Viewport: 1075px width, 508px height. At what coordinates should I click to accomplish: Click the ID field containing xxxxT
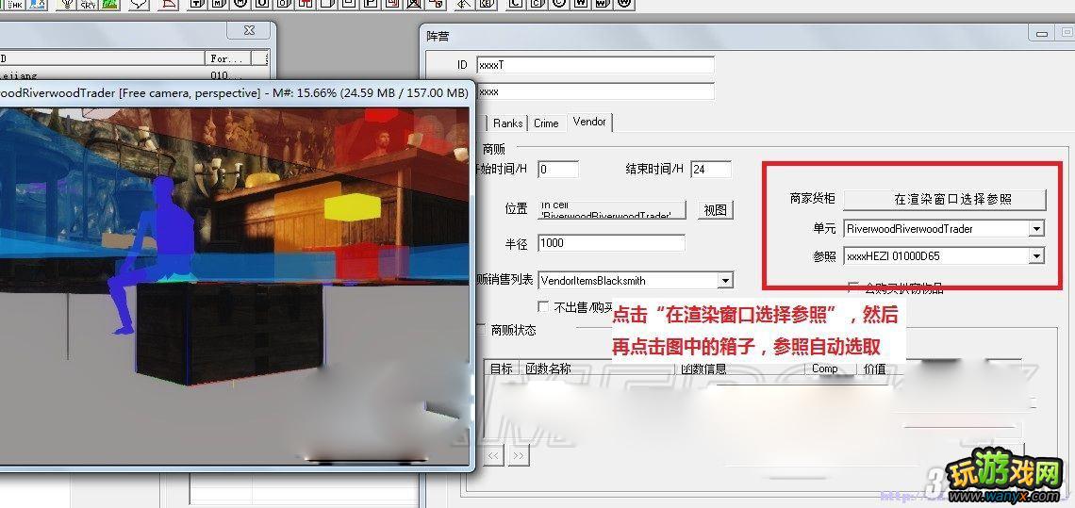pyautogui.click(x=595, y=65)
